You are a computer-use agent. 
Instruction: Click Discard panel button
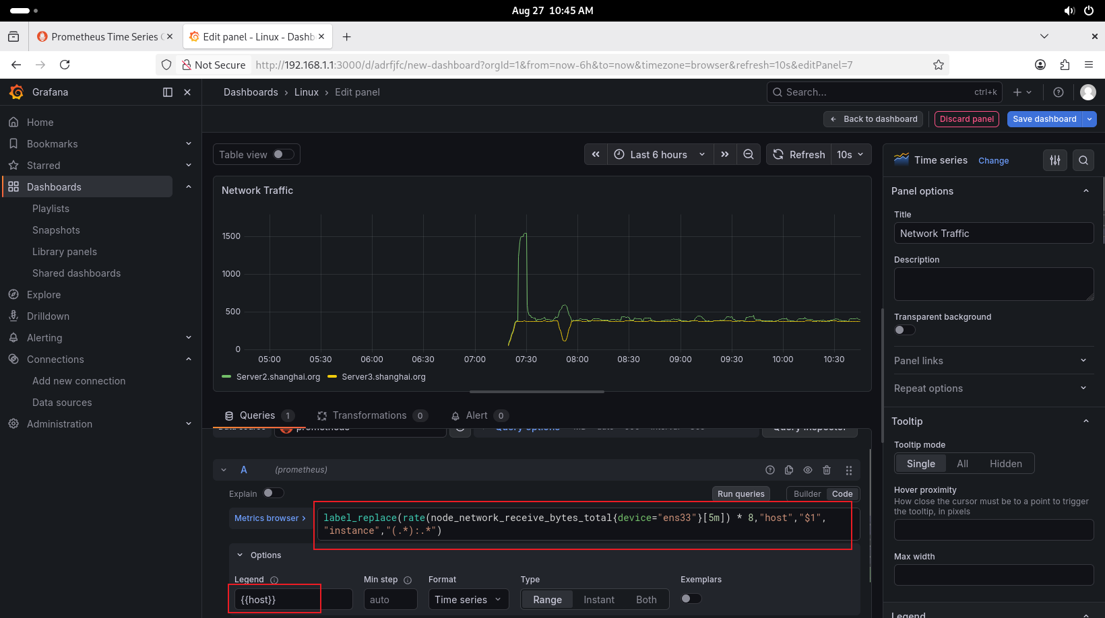(966, 119)
